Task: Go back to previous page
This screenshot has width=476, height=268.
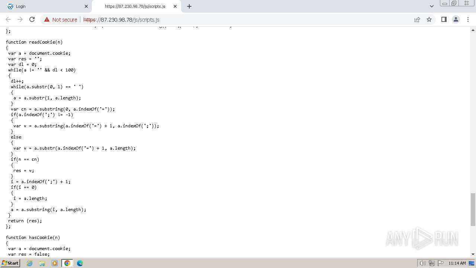Action: [x=8, y=19]
